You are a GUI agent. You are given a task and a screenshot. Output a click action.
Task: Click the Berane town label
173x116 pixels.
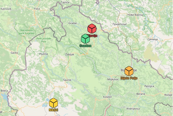141,94
